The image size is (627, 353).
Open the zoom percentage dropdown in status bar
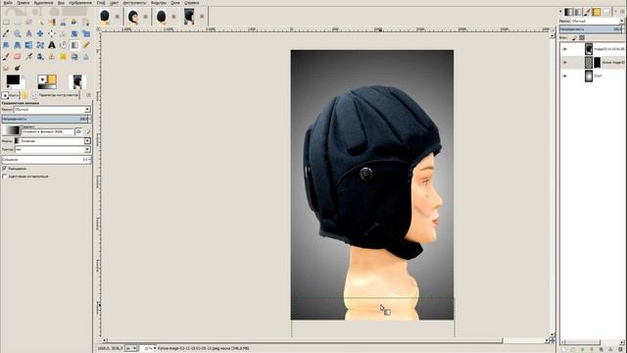[x=148, y=349]
